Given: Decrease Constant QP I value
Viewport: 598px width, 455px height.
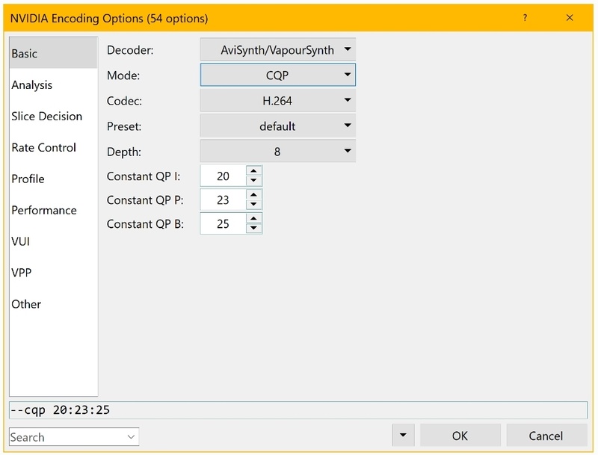Looking at the screenshot, I should click(x=254, y=182).
